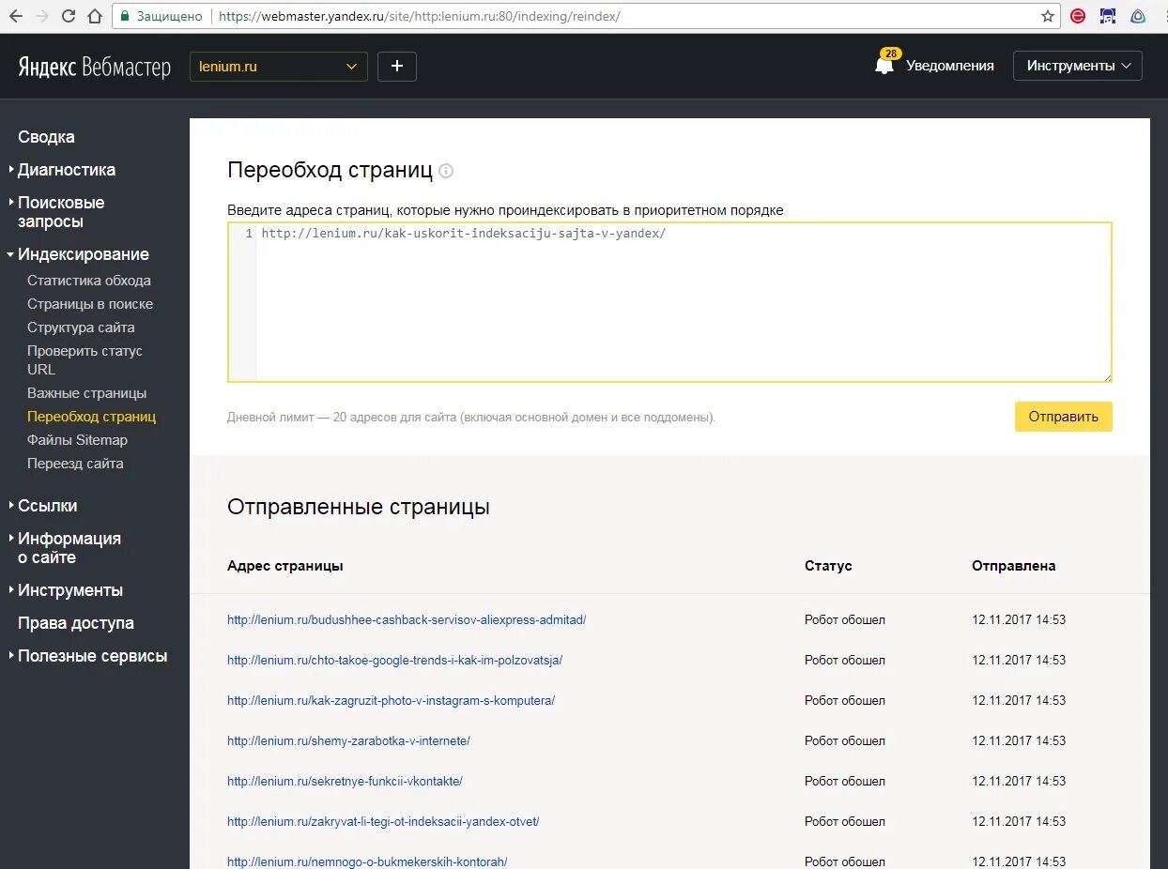
Task: Open the blue extension icon in toolbar
Action: 1109,16
